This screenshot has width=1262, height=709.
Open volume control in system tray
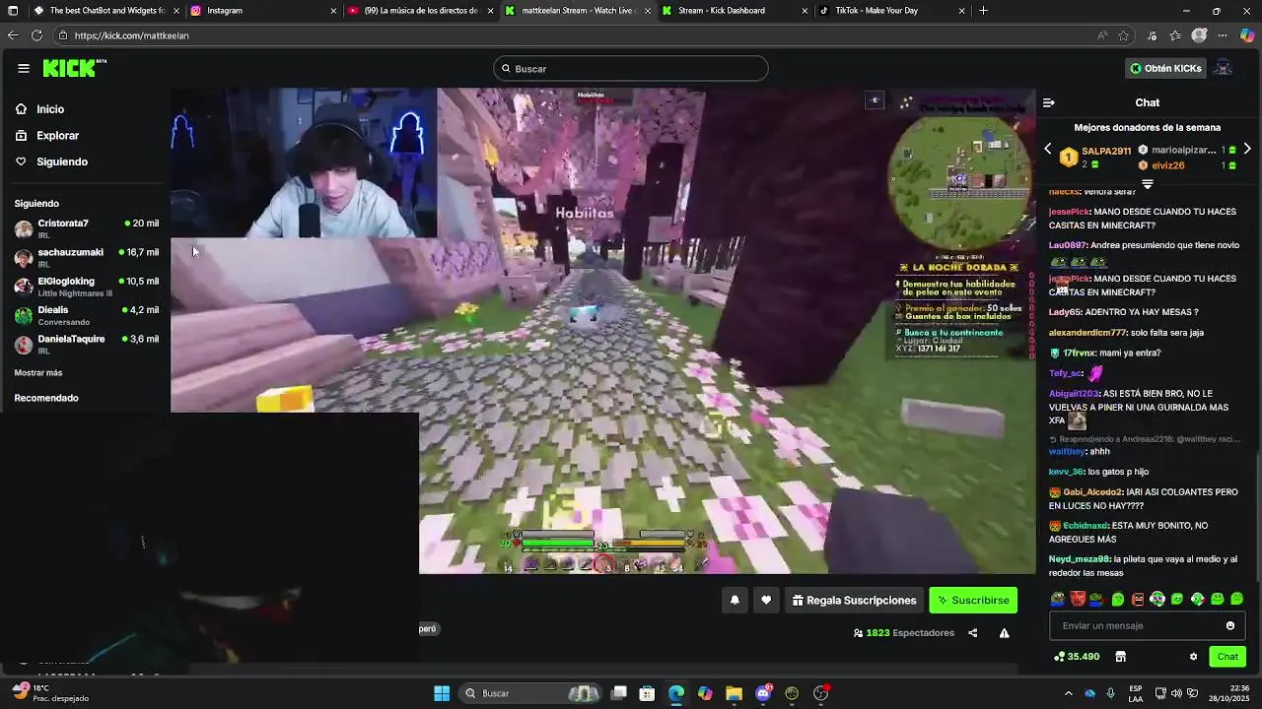click(1176, 693)
